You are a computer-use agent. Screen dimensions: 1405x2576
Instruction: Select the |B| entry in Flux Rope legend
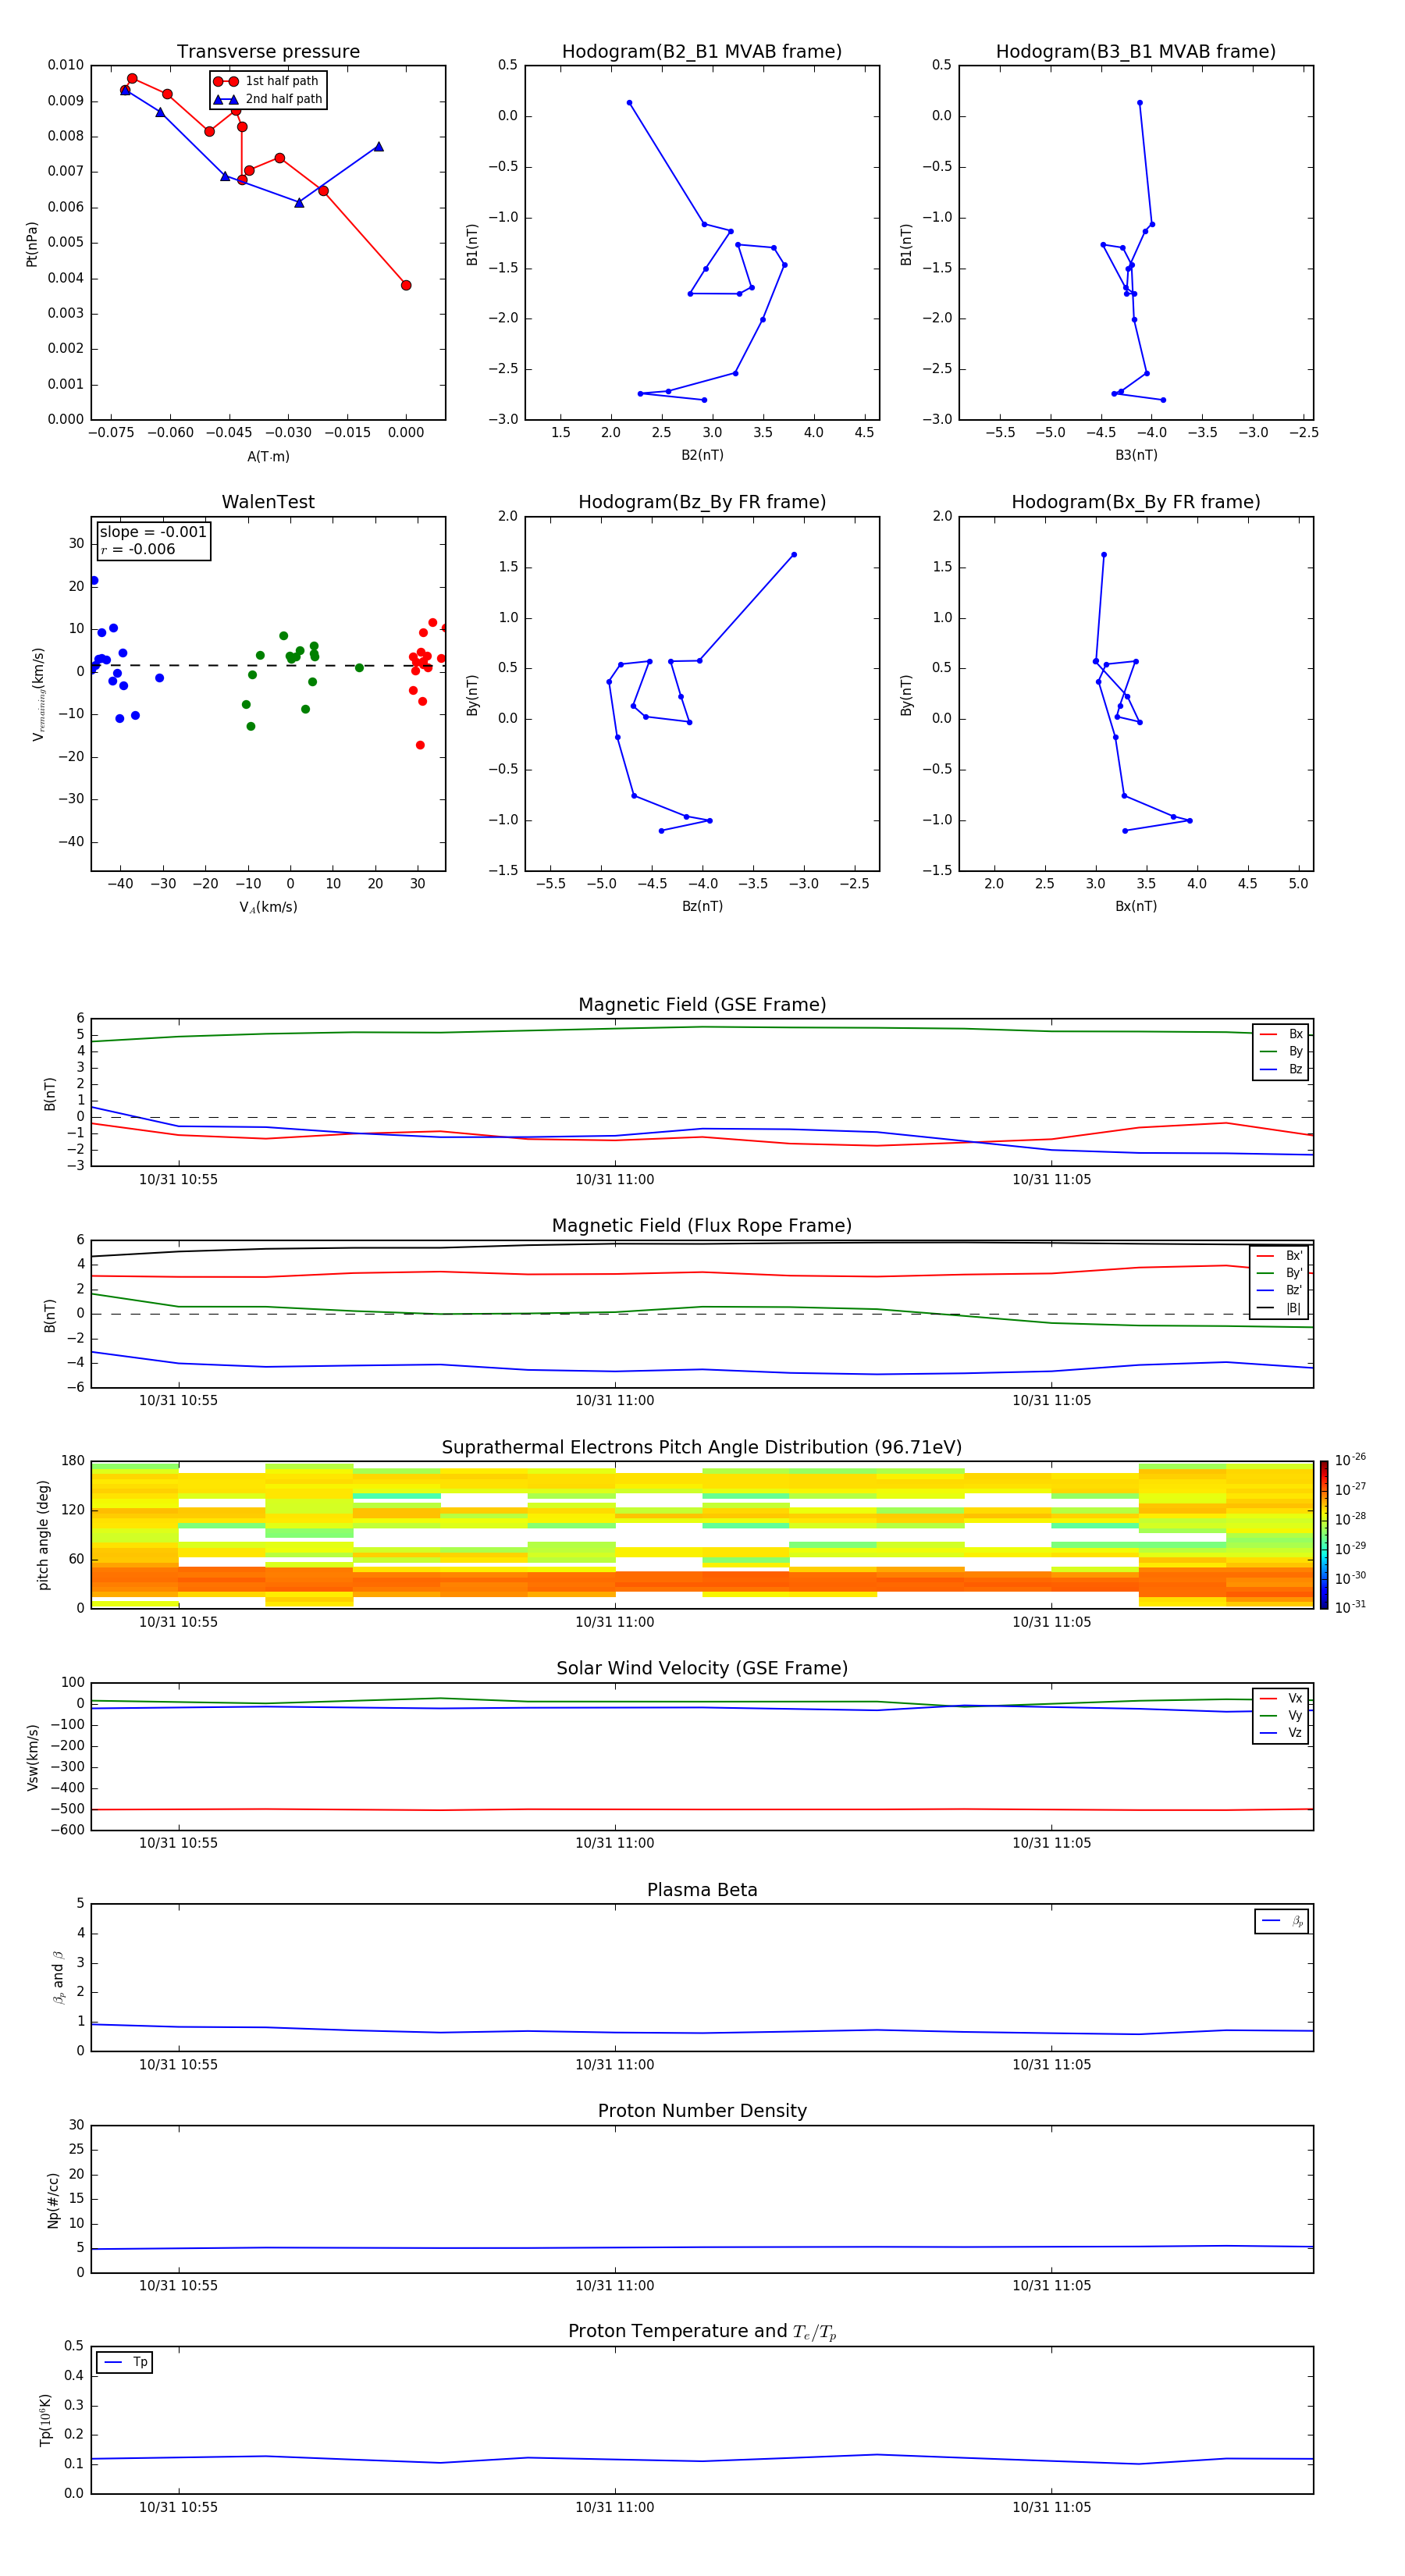pyautogui.click(x=1279, y=1308)
